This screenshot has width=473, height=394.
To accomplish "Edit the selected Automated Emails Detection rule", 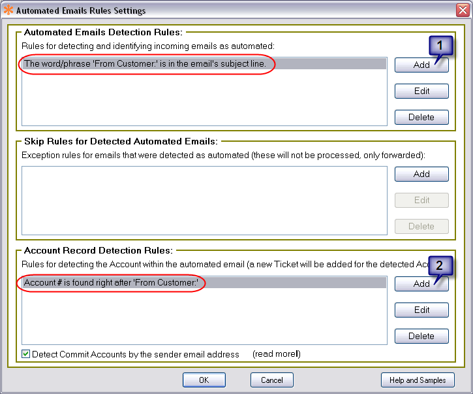I will click(x=421, y=91).
